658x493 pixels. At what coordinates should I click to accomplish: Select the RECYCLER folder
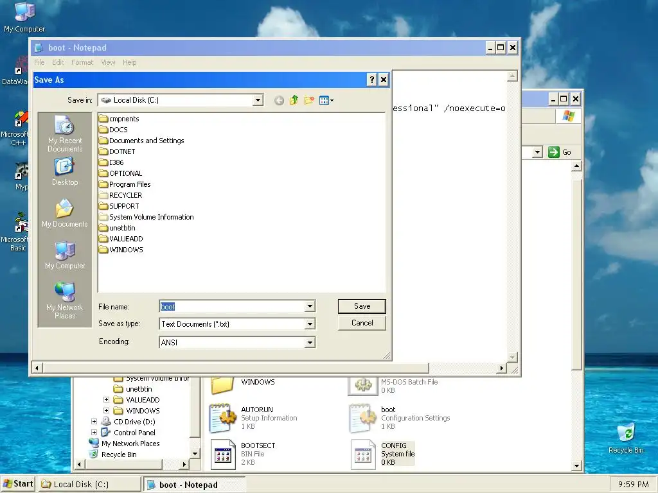[121, 195]
